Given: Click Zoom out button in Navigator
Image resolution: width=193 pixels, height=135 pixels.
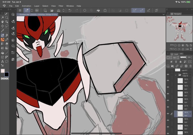Looking at the screenshot, I should tap(175, 45).
